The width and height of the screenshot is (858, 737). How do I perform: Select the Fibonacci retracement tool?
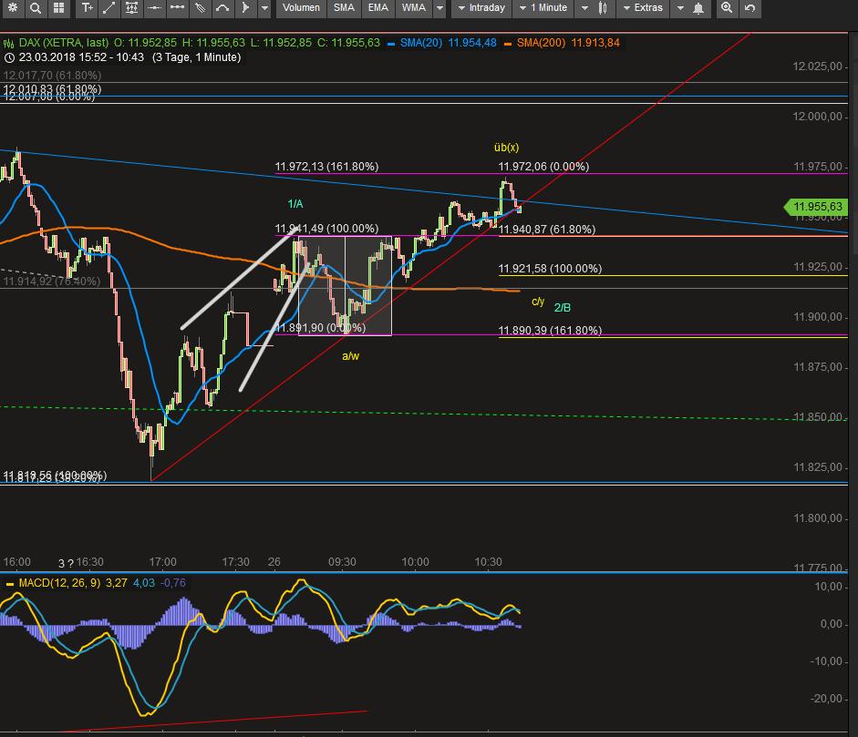point(132,7)
